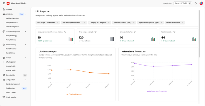
Task: Show info for Unique prompts with owned citations
Action: coord(65,32)
